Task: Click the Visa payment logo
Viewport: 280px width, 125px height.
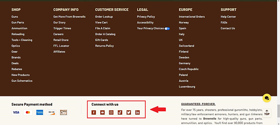Action: click(x=16, y=112)
